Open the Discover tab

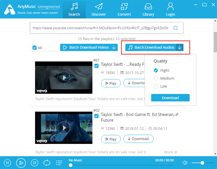99,10
